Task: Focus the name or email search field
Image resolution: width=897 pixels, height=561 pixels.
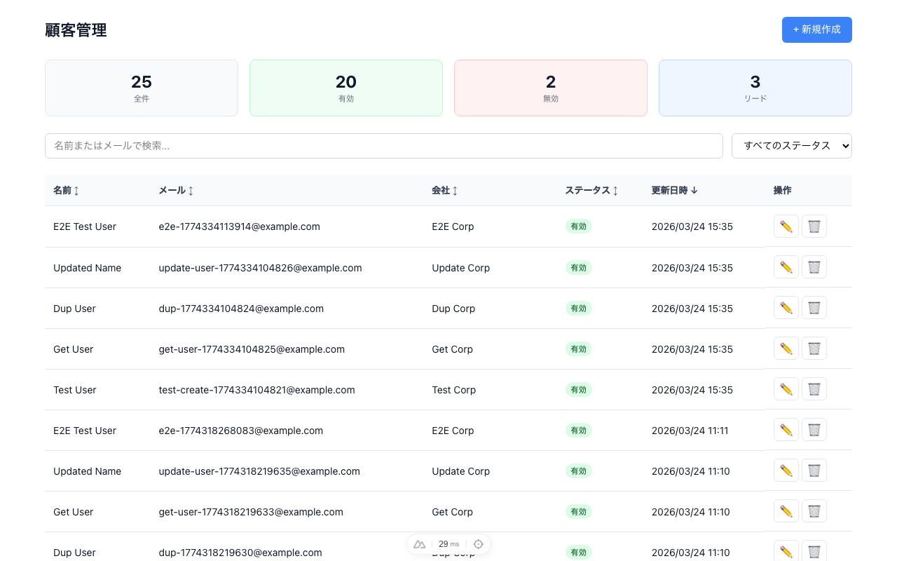Action: [x=383, y=146]
